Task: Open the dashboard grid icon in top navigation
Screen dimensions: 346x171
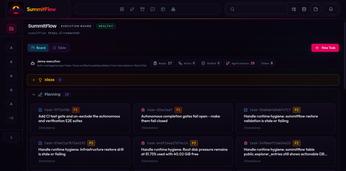Action: (122, 9)
